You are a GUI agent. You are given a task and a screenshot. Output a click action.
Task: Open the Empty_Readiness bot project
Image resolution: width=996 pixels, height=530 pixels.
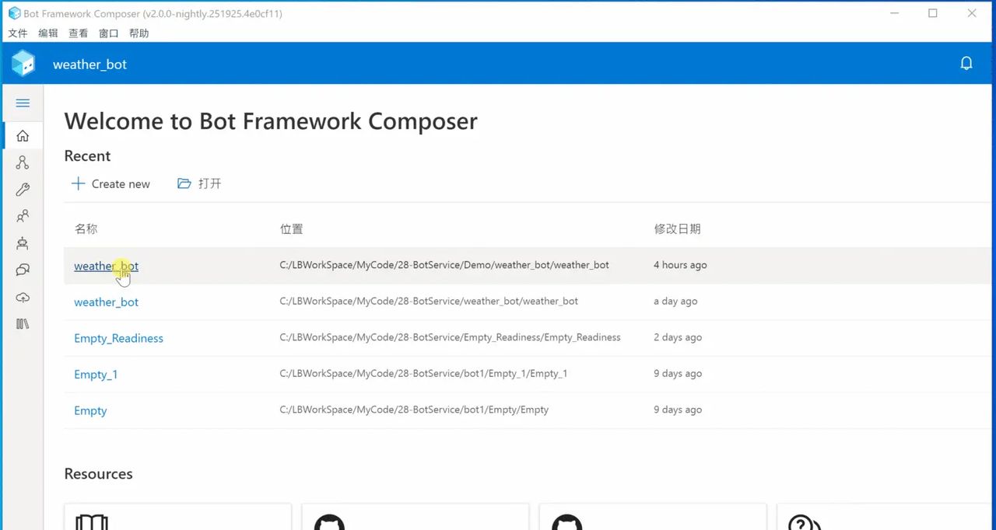(x=118, y=338)
